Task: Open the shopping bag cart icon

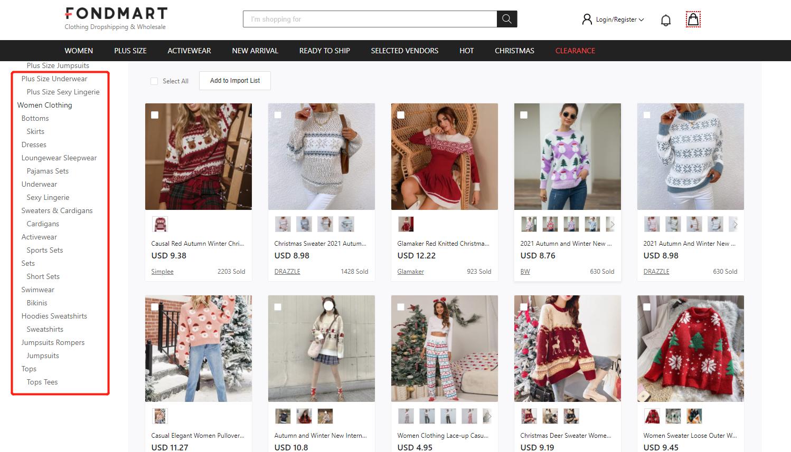Action: pyautogui.click(x=693, y=20)
